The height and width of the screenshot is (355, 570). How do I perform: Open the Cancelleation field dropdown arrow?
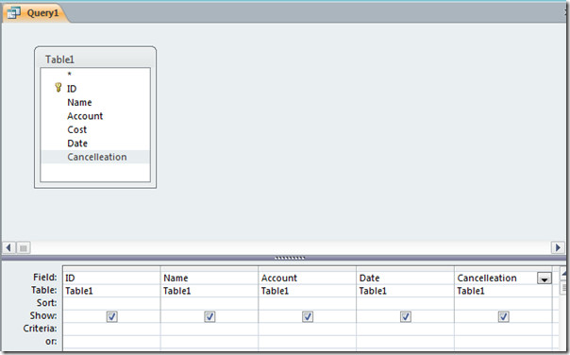(x=545, y=279)
